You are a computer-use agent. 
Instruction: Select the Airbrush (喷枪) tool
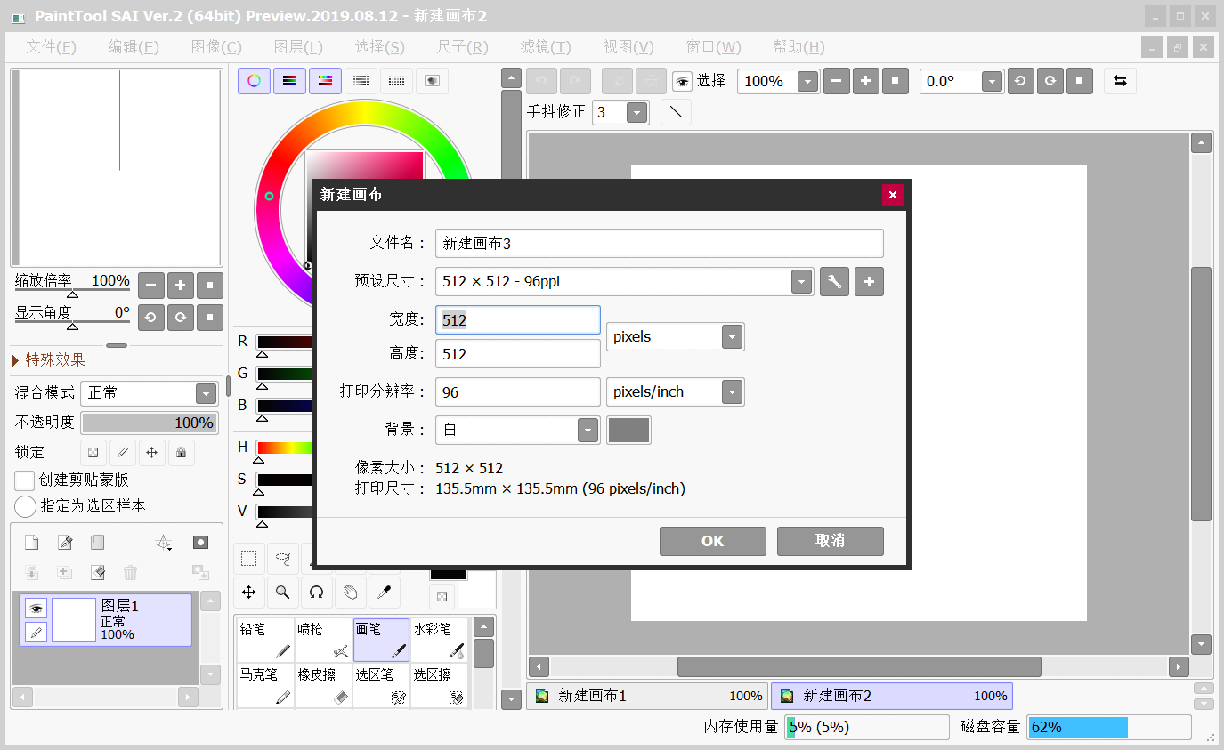[x=323, y=641]
